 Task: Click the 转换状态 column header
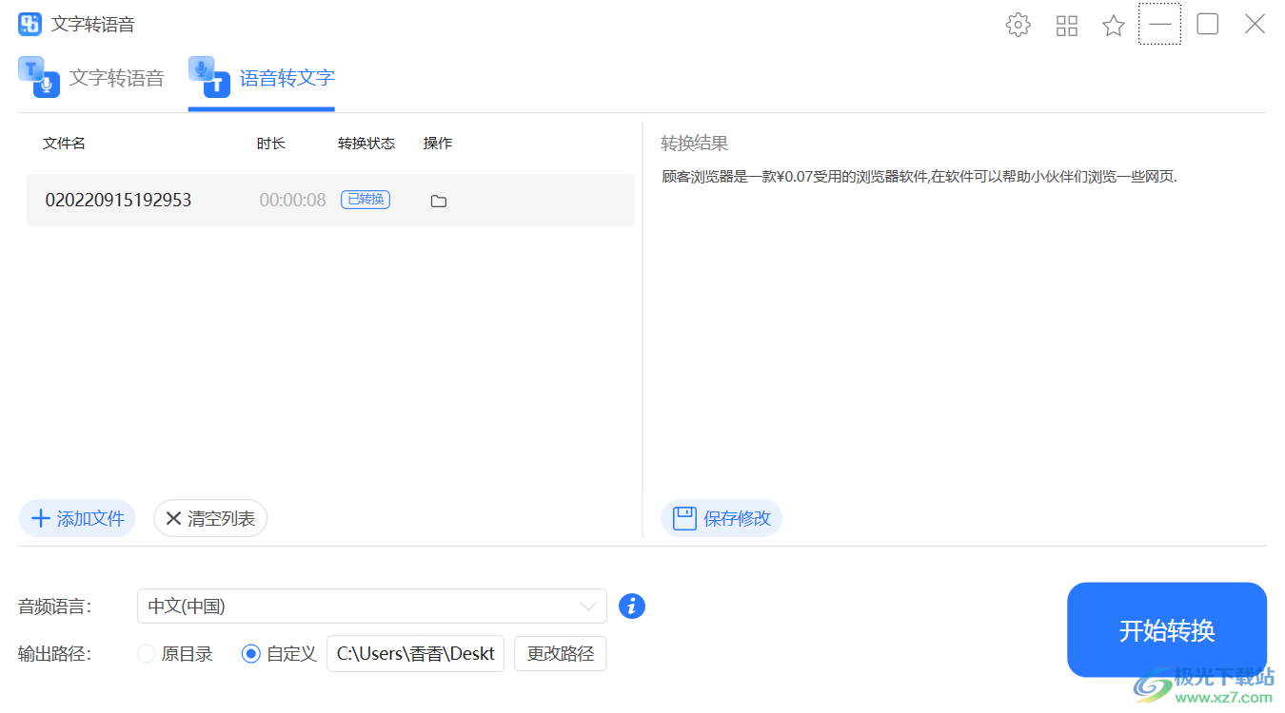tap(366, 144)
